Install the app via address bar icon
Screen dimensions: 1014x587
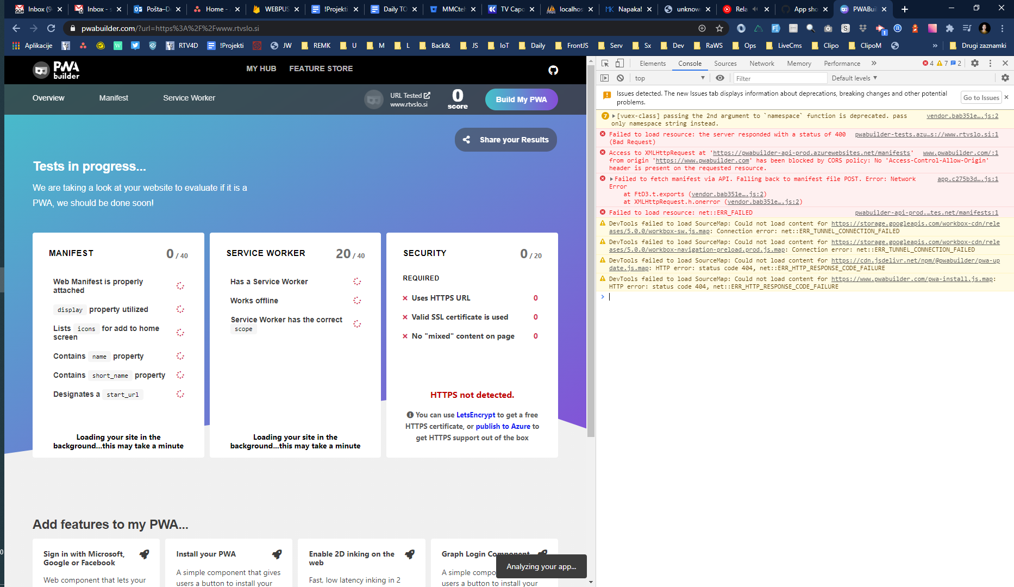[702, 28]
